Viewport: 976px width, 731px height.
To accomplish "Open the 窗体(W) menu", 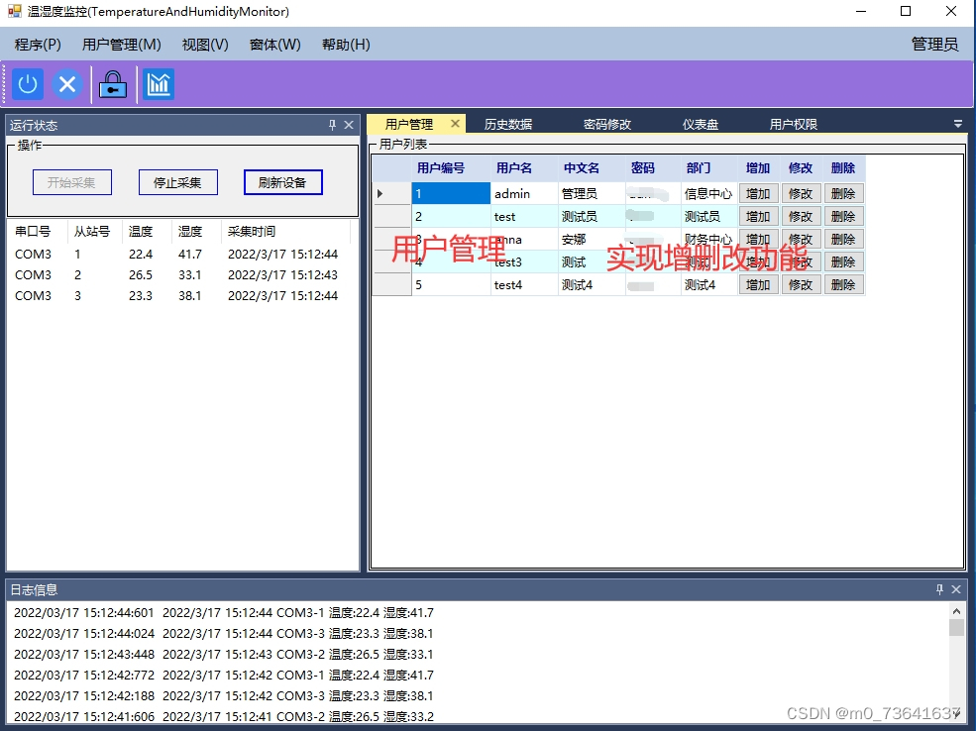I will coord(275,45).
